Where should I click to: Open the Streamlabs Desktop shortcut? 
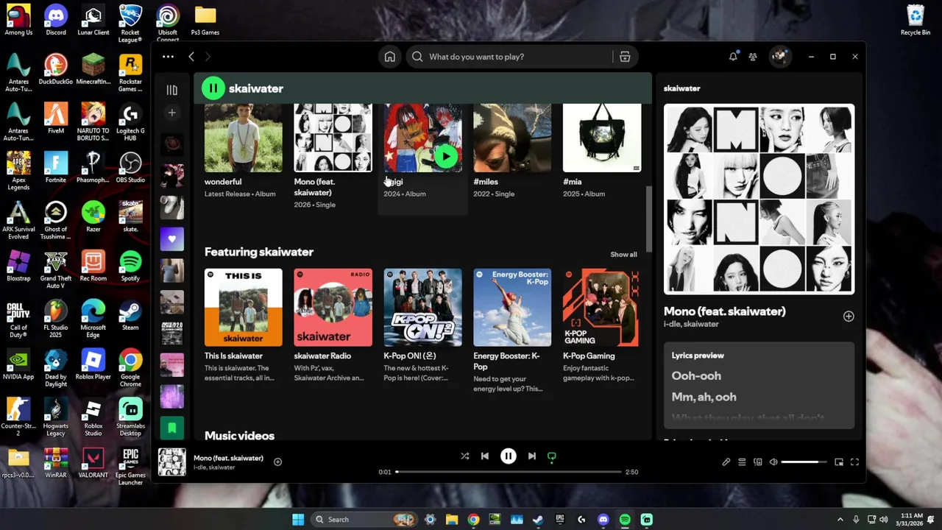130,417
